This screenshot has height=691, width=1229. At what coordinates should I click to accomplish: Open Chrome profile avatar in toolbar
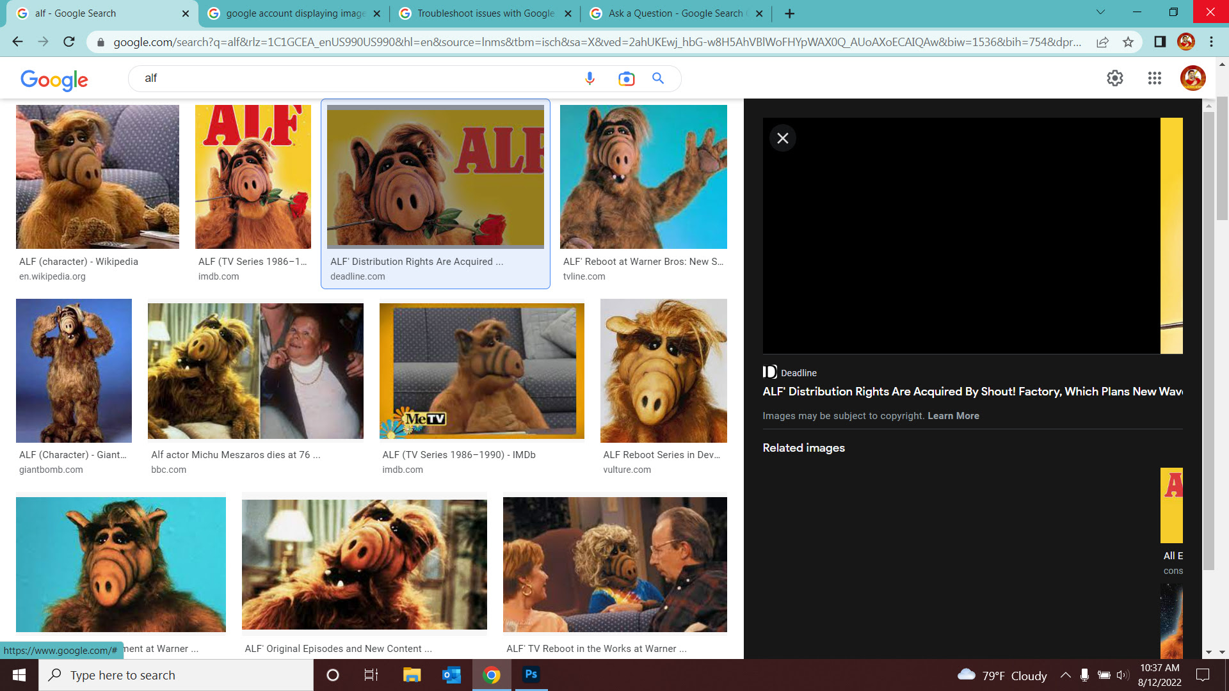click(x=1185, y=42)
